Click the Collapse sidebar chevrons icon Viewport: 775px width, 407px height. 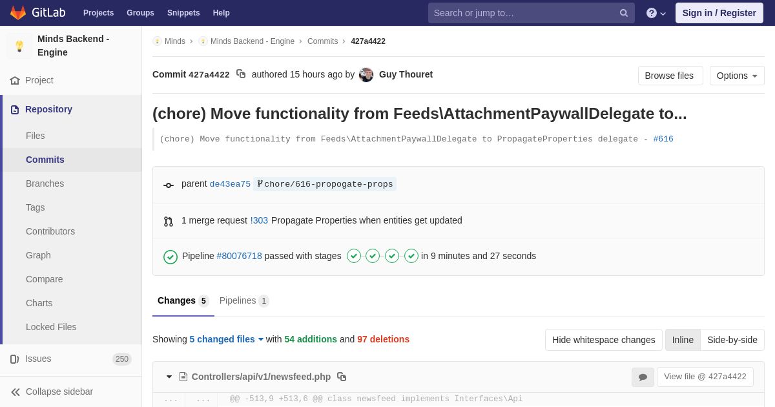[x=15, y=392]
